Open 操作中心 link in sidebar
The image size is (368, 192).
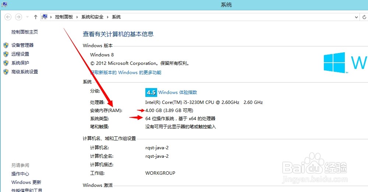click(x=20, y=174)
